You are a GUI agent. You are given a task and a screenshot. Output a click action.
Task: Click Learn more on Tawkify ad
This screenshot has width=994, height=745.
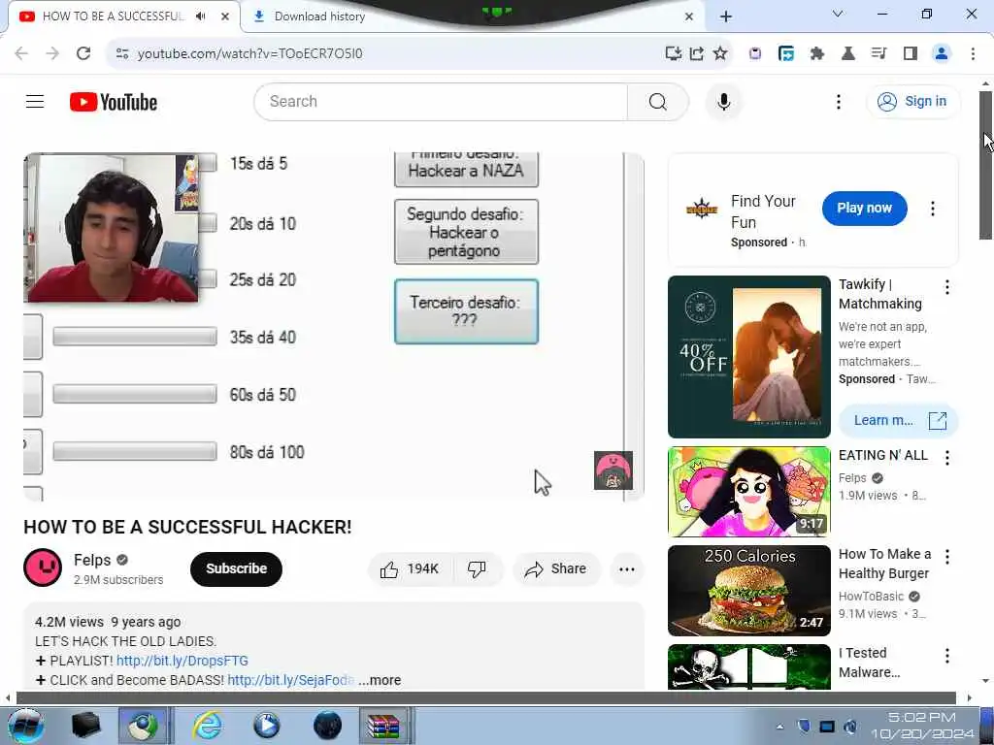point(898,421)
